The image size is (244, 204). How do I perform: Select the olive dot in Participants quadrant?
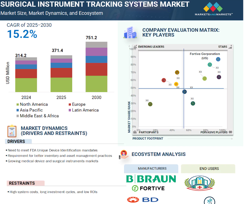pyautogui.click(x=150, y=104)
